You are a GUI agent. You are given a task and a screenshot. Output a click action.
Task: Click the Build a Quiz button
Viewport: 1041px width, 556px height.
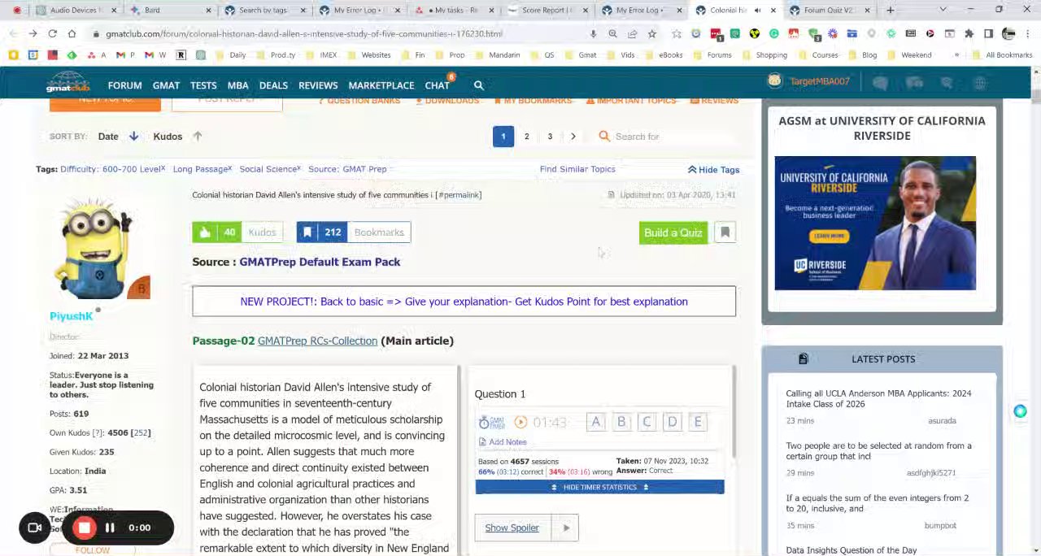pyautogui.click(x=673, y=233)
